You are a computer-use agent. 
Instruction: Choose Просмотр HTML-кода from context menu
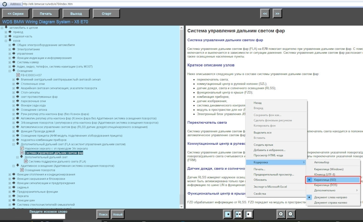point(276,155)
